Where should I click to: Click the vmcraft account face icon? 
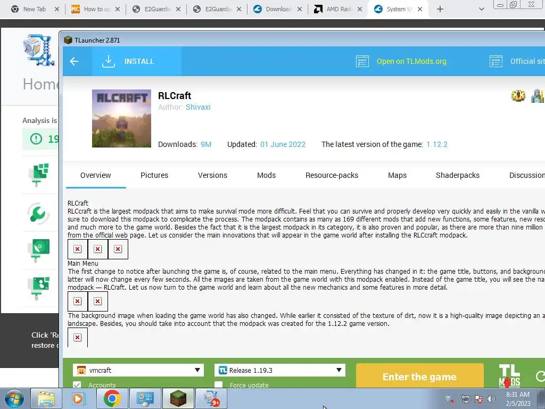pyautogui.click(x=81, y=370)
